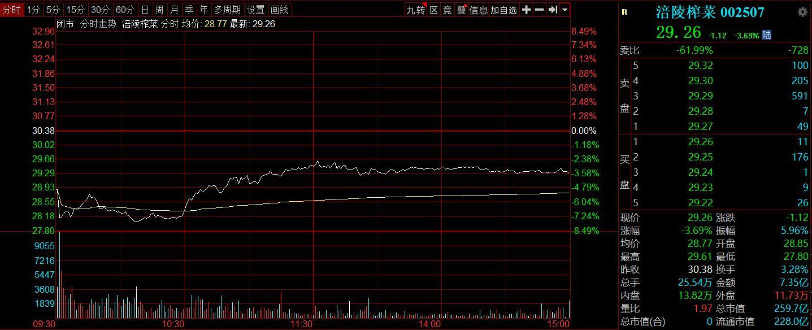The image size is (812, 330).
Task: Click the 陆 Stock Connect badge
Action: (x=767, y=35)
